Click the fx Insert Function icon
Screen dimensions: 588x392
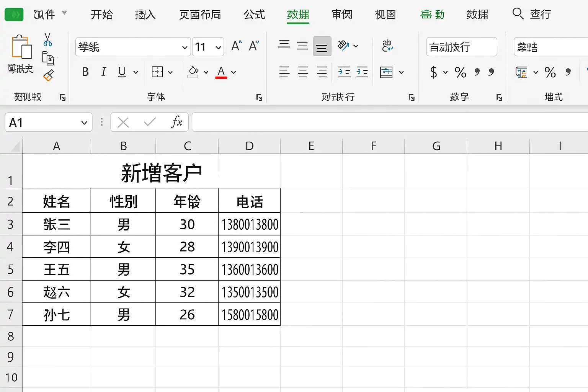(176, 122)
